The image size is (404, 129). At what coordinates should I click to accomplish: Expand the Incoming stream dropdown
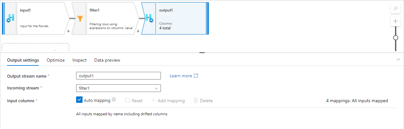click(156, 88)
